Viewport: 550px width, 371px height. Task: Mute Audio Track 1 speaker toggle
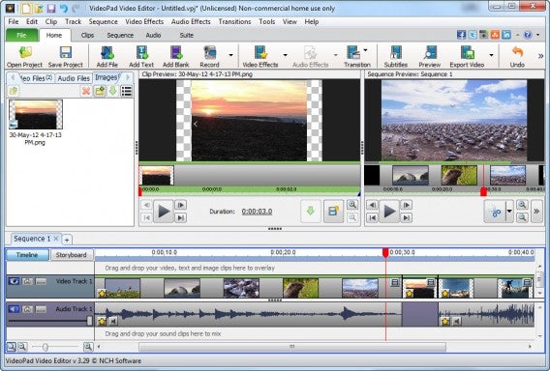click(14, 309)
